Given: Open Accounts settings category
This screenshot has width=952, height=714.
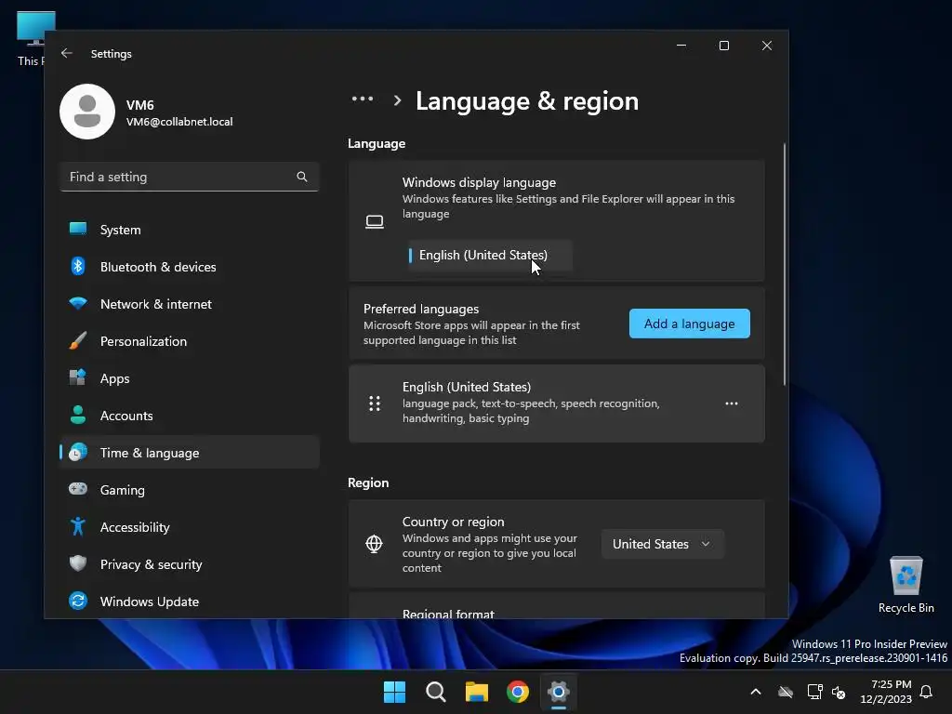Looking at the screenshot, I should [x=190, y=416].
